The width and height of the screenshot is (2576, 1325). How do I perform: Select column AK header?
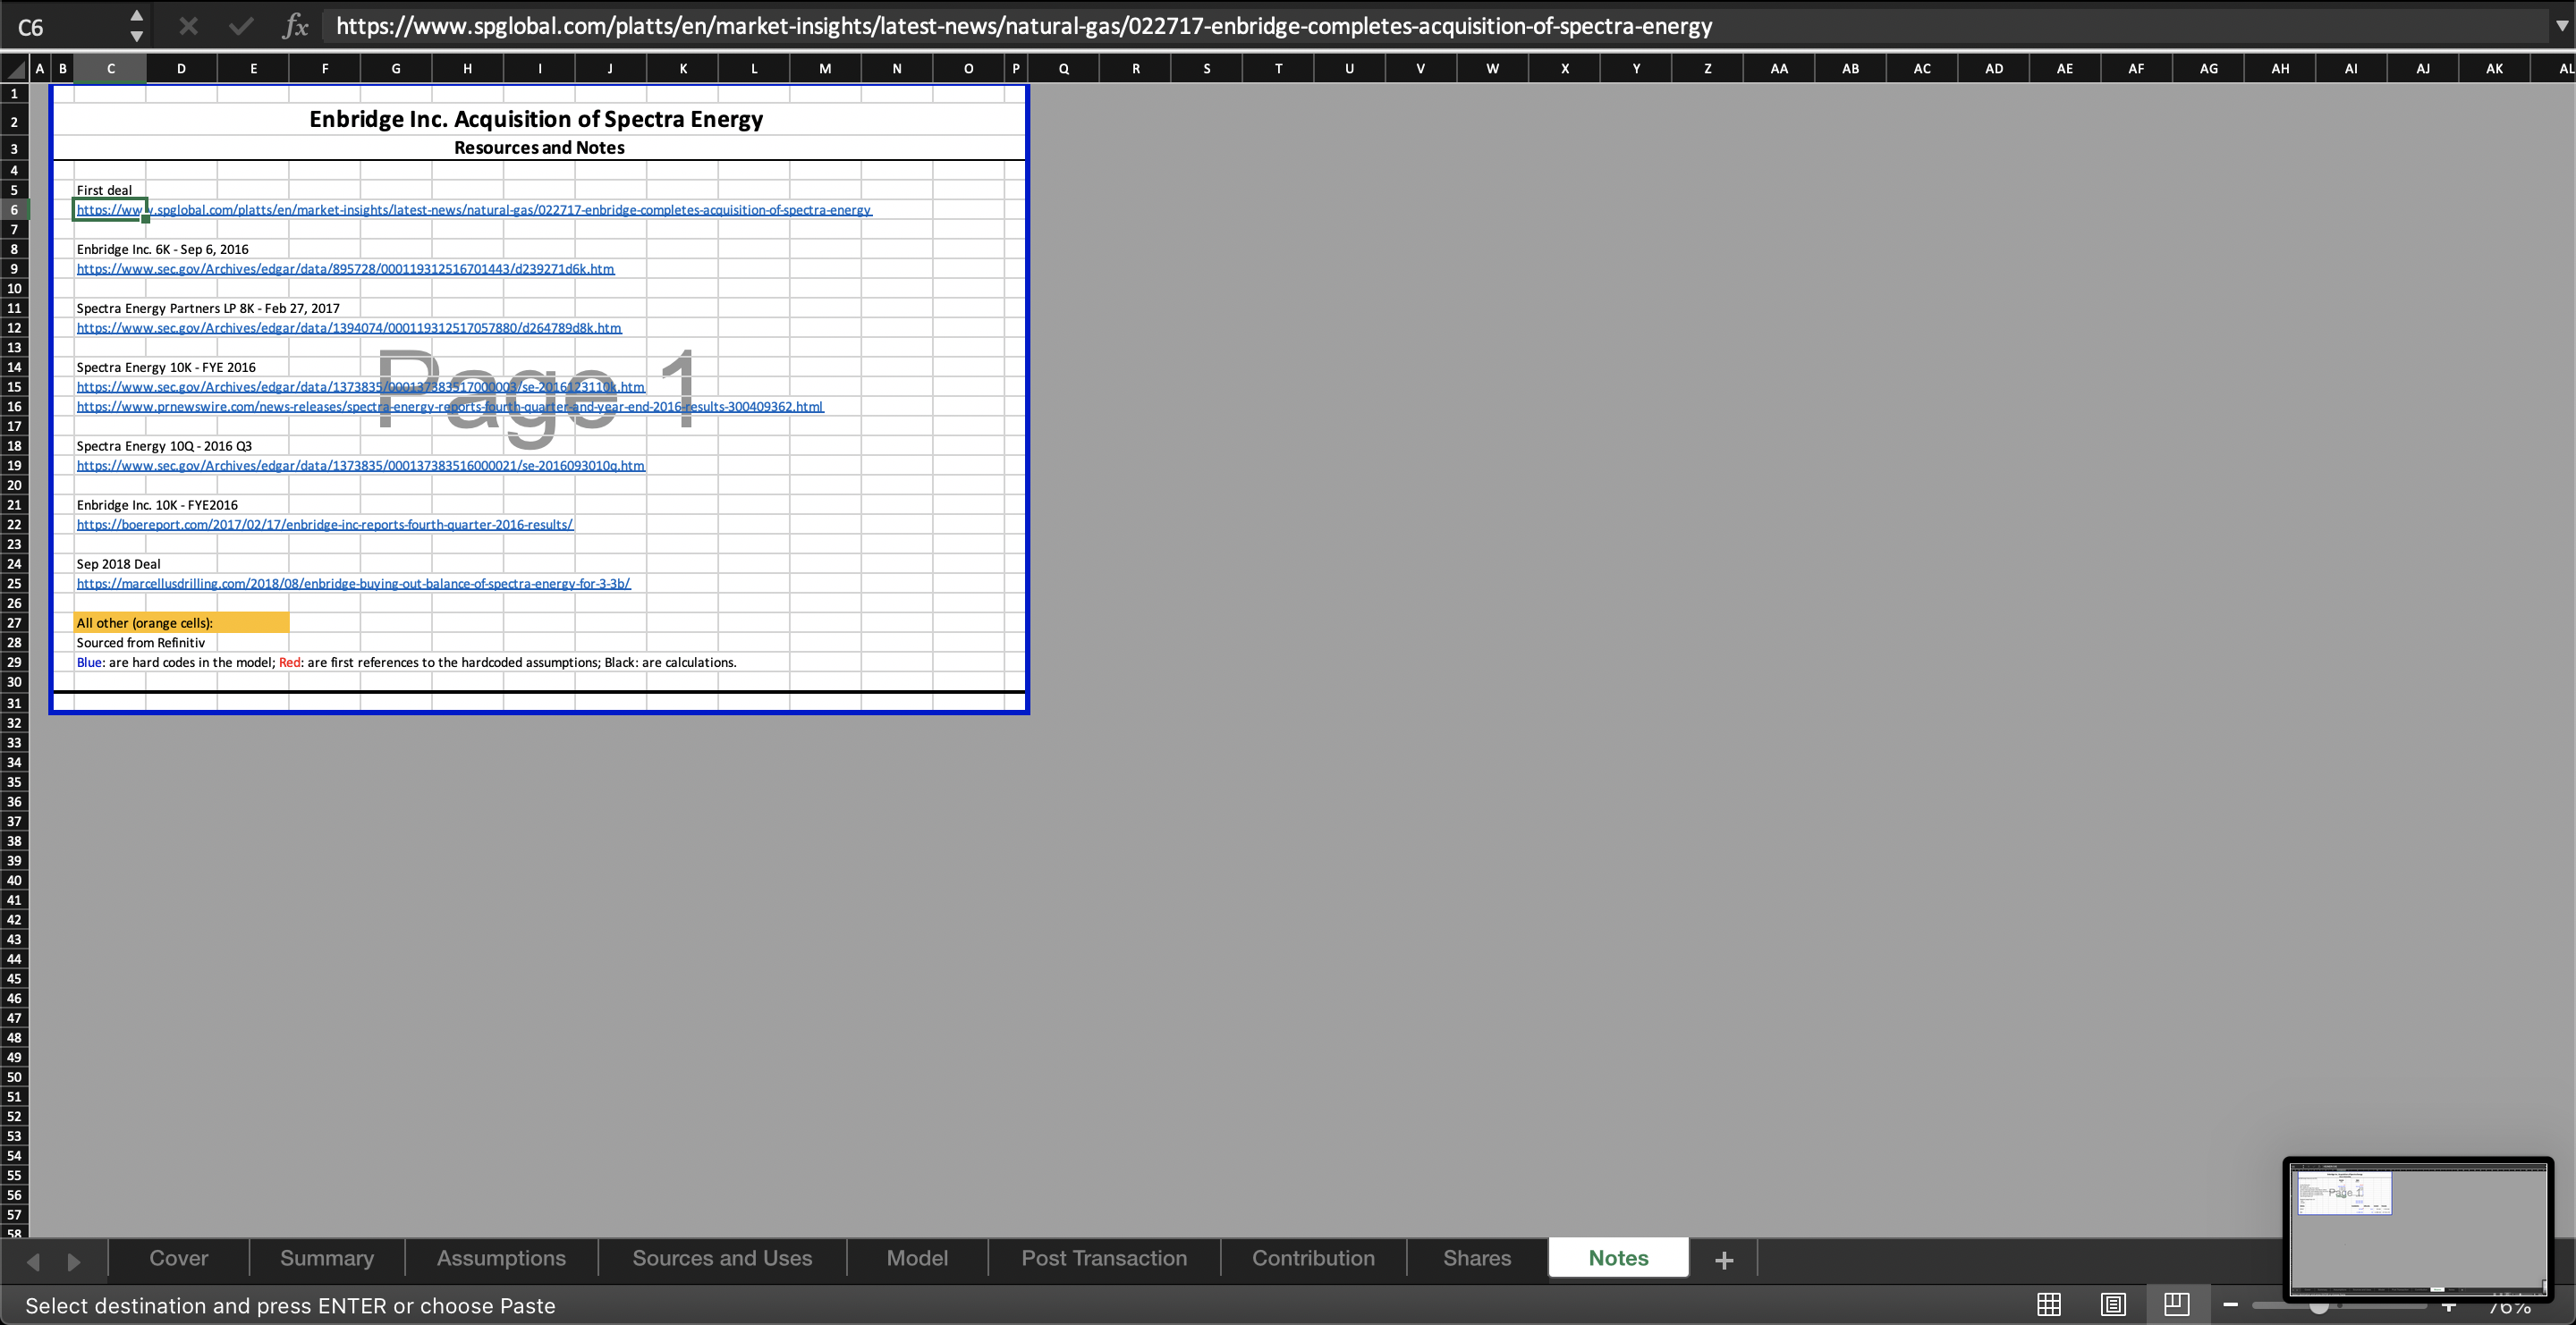2494,69
